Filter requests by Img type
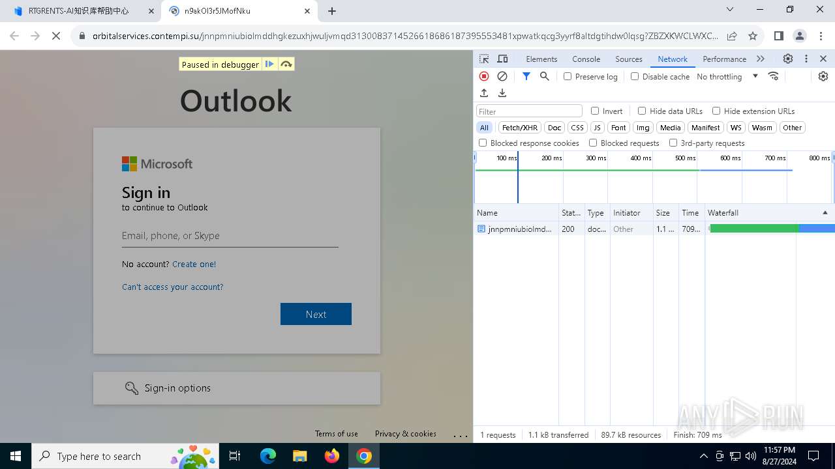The image size is (835, 469). [643, 128]
